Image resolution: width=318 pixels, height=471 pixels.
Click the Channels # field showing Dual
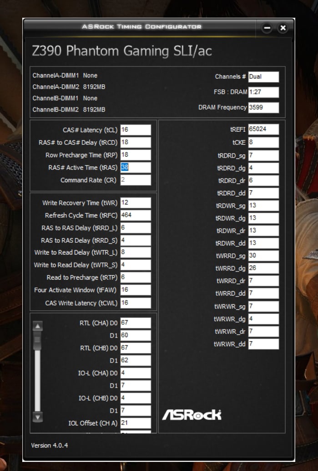pyautogui.click(x=263, y=77)
